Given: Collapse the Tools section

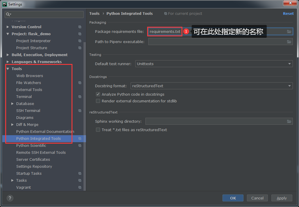Looking at the screenshot, I should [x=8, y=69].
